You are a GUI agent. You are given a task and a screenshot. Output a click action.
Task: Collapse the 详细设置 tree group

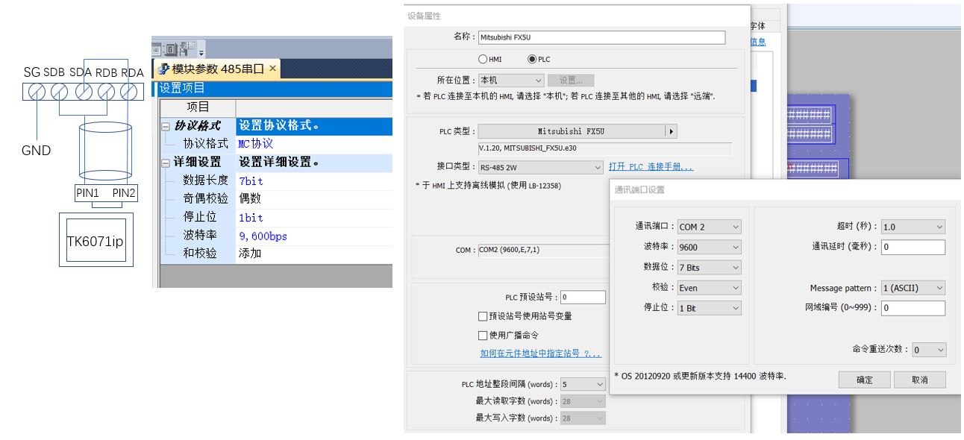click(x=167, y=163)
